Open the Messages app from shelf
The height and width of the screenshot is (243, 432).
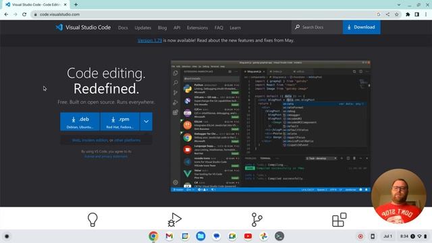(216, 236)
